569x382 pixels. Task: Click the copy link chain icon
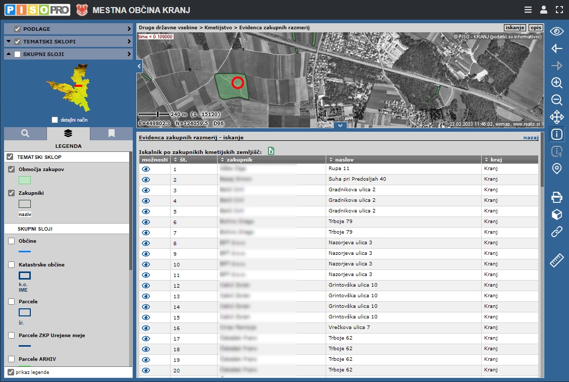coord(556,232)
